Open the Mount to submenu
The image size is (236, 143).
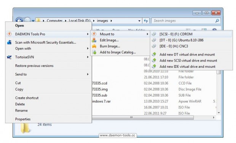click(120, 34)
